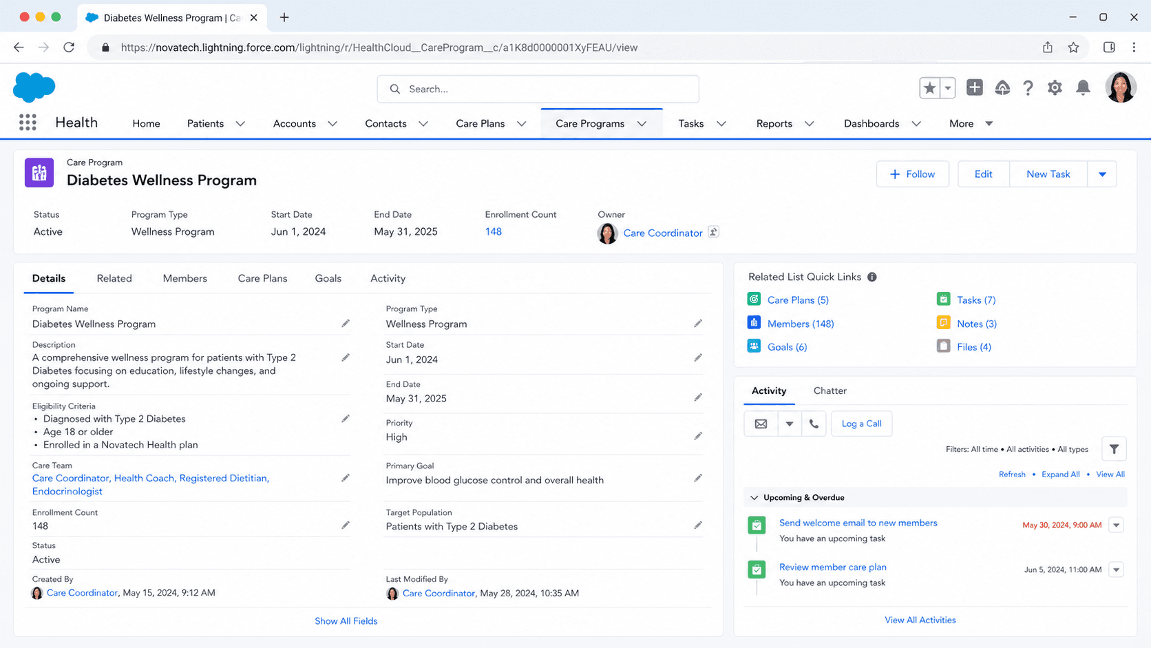Open 'Send welcome email to new members' task
The height and width of the screenshot is (648, 1151).
858,523
